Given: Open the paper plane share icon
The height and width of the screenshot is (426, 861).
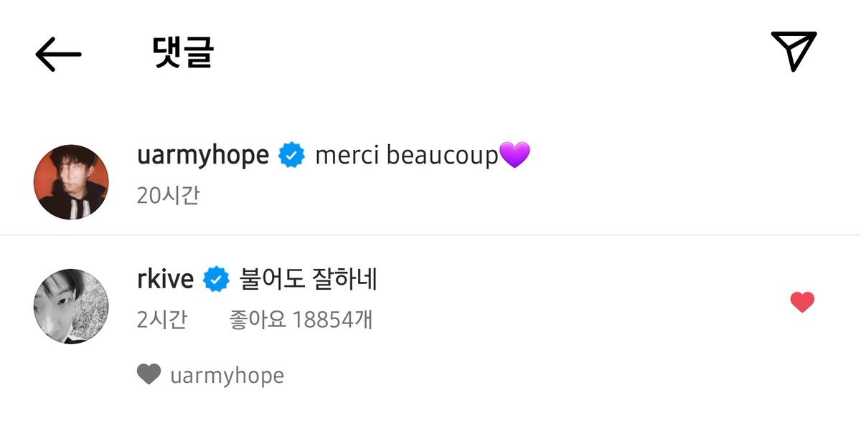Looking at the screenshot, I should (x=794, y=50).
